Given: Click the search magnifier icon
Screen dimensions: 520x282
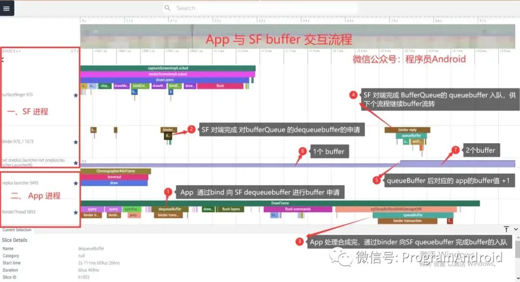Looking at the screenshot, I should coord(168,8).
